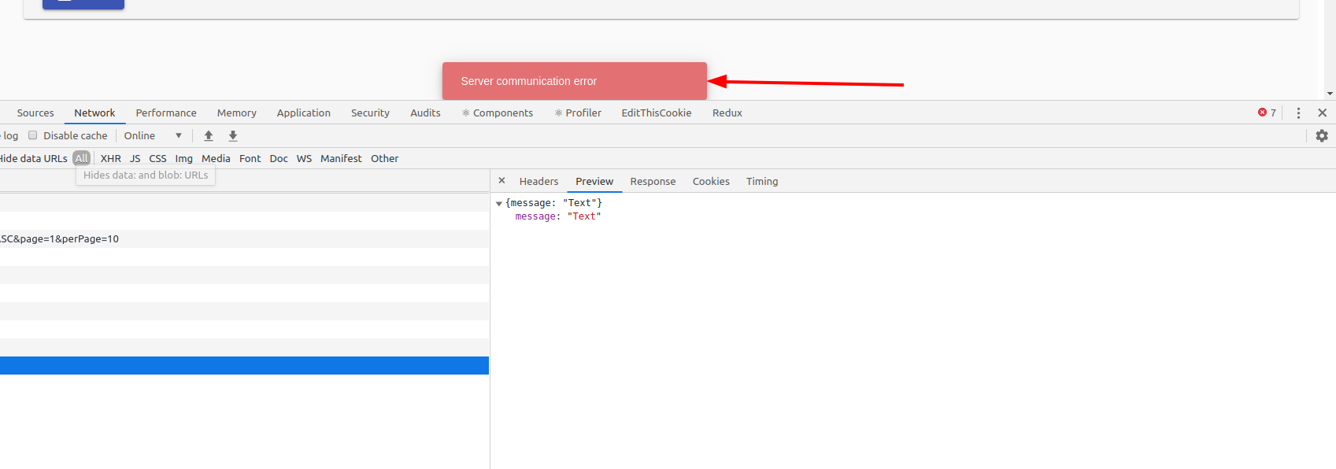This screenshot has width=1336, height=469.
Task: Go to the Application tab
Action: tap(304, 113)
